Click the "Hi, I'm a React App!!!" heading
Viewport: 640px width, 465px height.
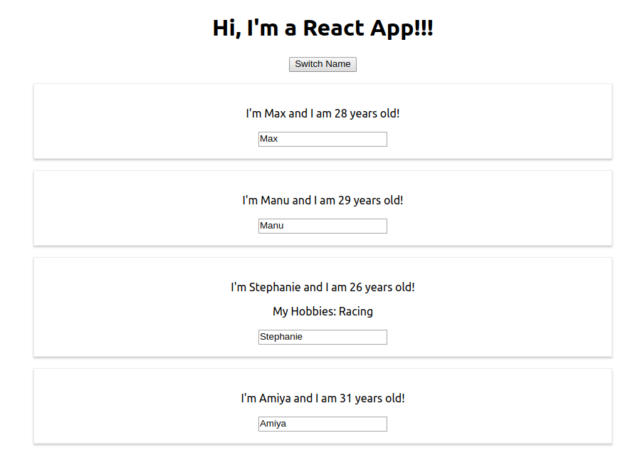click(x=322, y=28)
